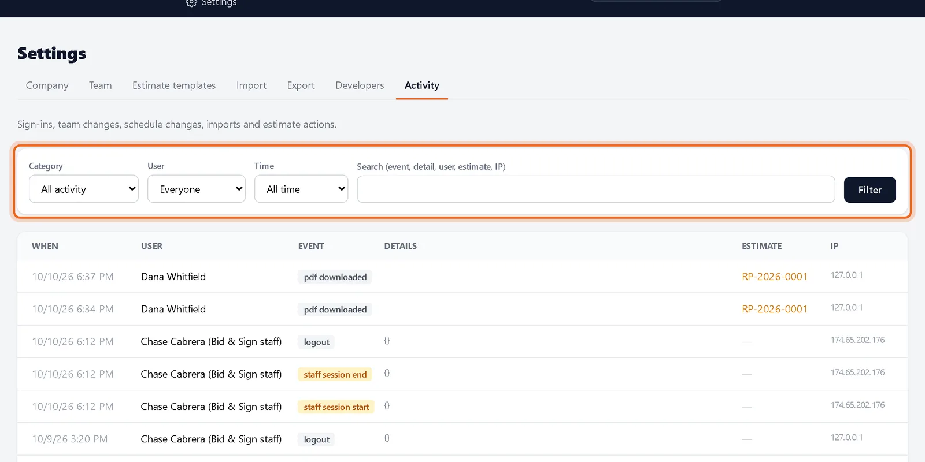Click pdf downloaded badge in 6:34 PM row
This screenshot has width=925, height=462.
click(x=335, y=310)
